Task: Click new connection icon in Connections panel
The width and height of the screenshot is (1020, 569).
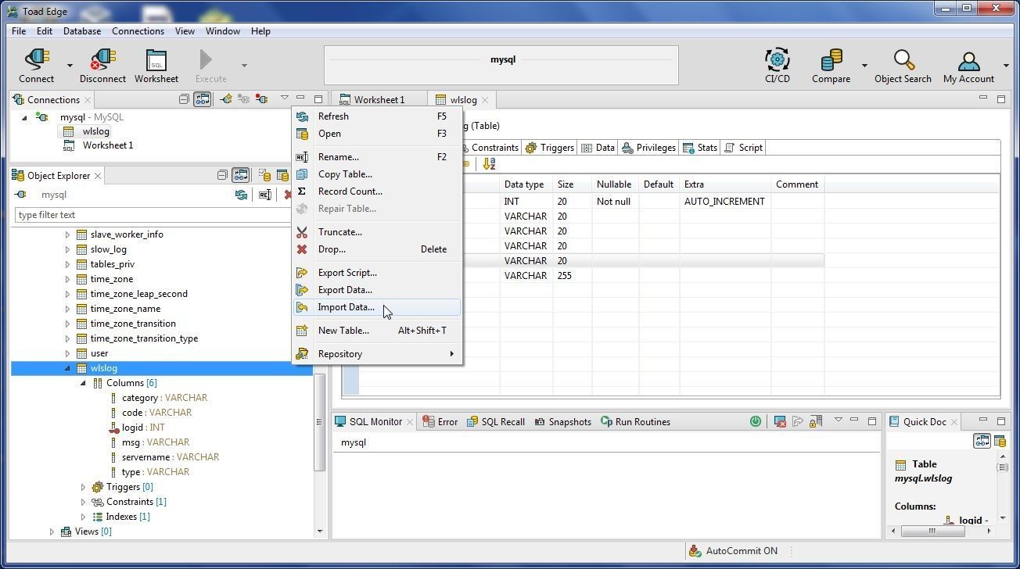Action: [225, 99]
